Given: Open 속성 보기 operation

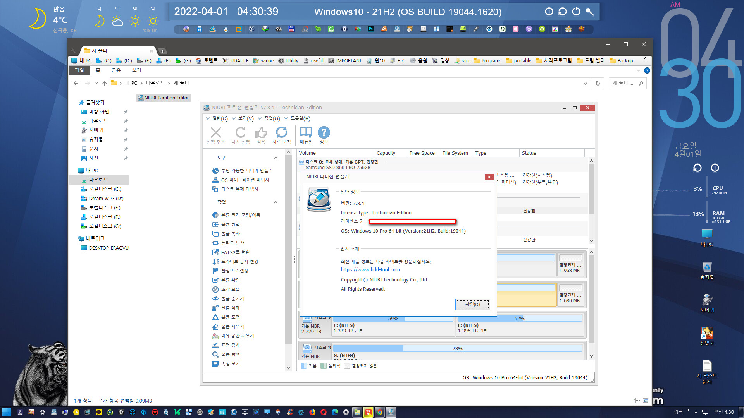Looking at the screenshot, I should (226, 364).
